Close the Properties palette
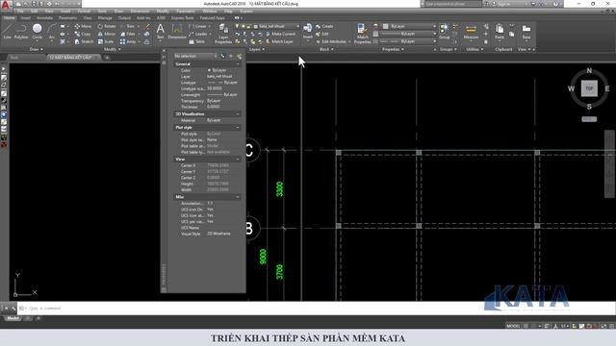This screenshot has width=616, height=346. (164, 51)
